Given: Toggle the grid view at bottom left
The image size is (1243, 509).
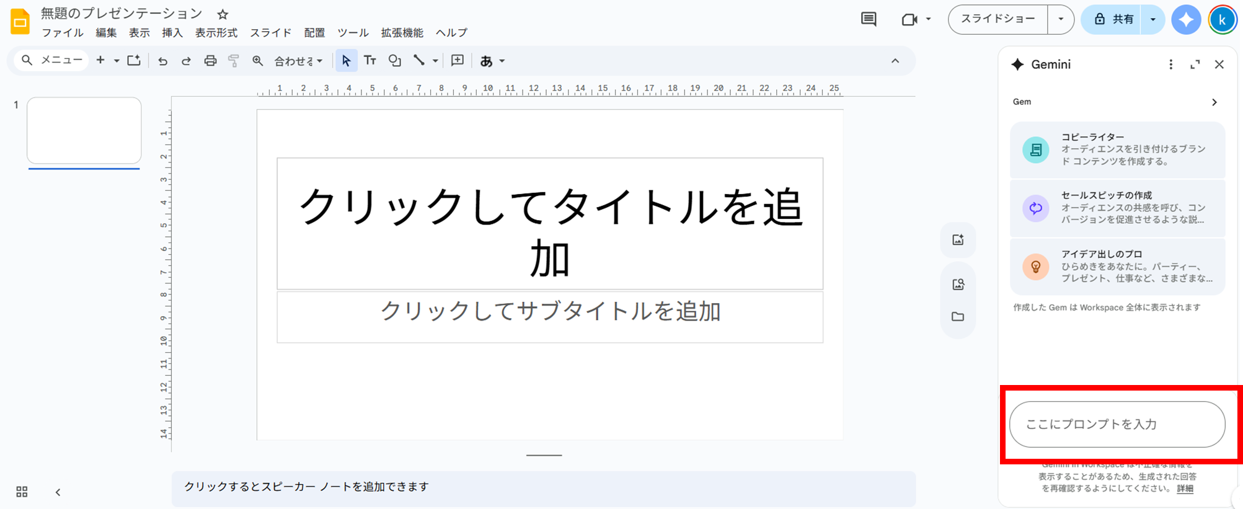Looking at the screenshot, I should click(x=22, y=492).
